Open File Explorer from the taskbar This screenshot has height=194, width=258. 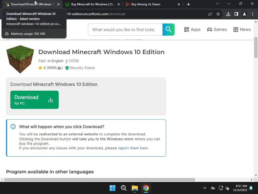click(x=135, y=188)
